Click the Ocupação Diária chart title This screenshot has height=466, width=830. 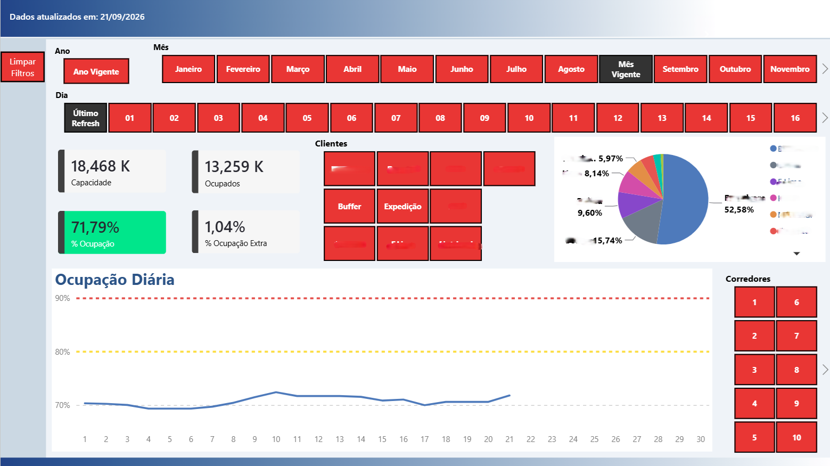click(x=115, y=280)
